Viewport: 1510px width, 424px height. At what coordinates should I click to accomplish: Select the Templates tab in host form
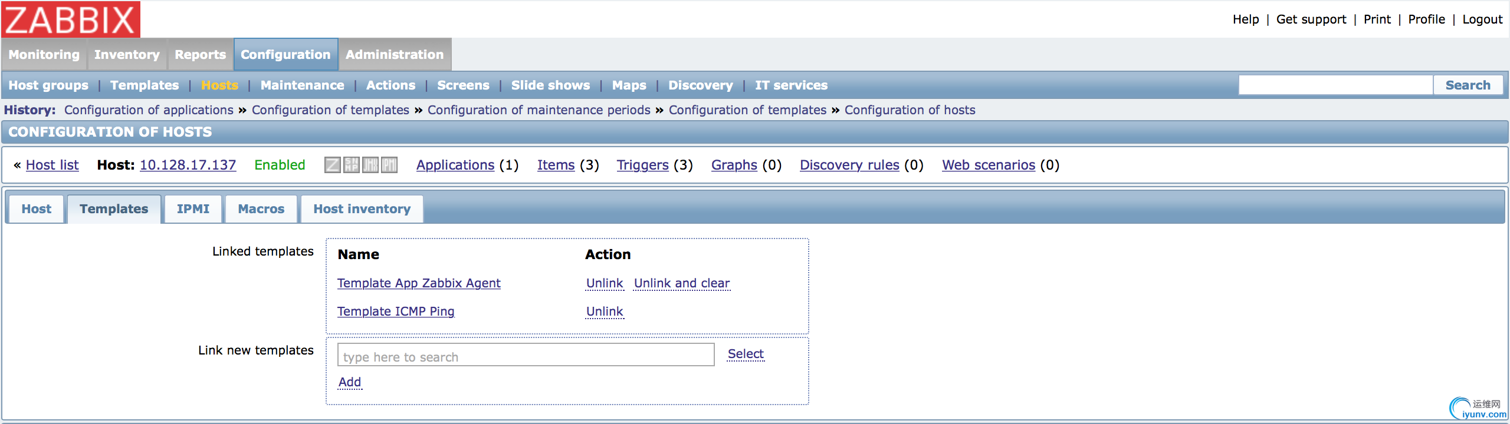[x=114, y=209]
